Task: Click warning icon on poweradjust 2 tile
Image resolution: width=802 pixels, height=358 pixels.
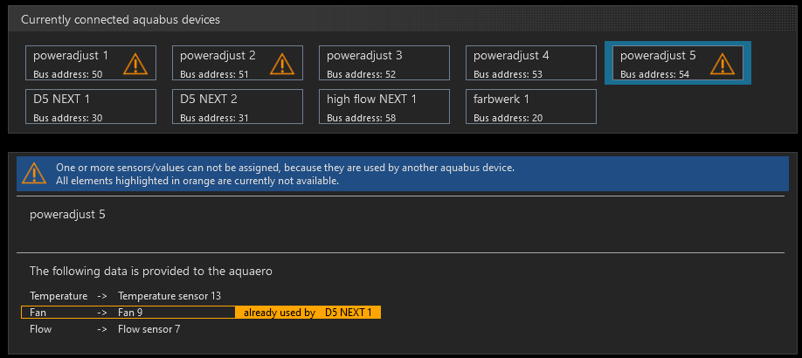Action: (x=282, y=64)
